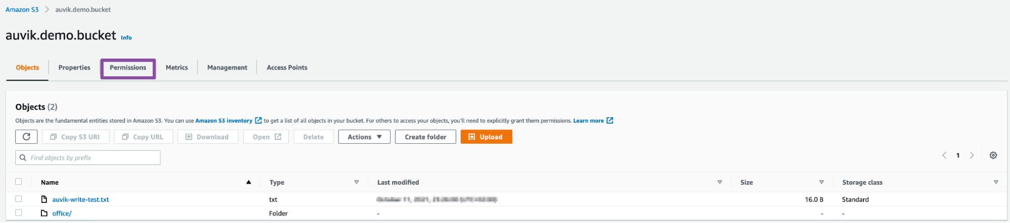
Task: Click the Copy S3 URI button
Action: pyautogui.click(x=76, y=137)
